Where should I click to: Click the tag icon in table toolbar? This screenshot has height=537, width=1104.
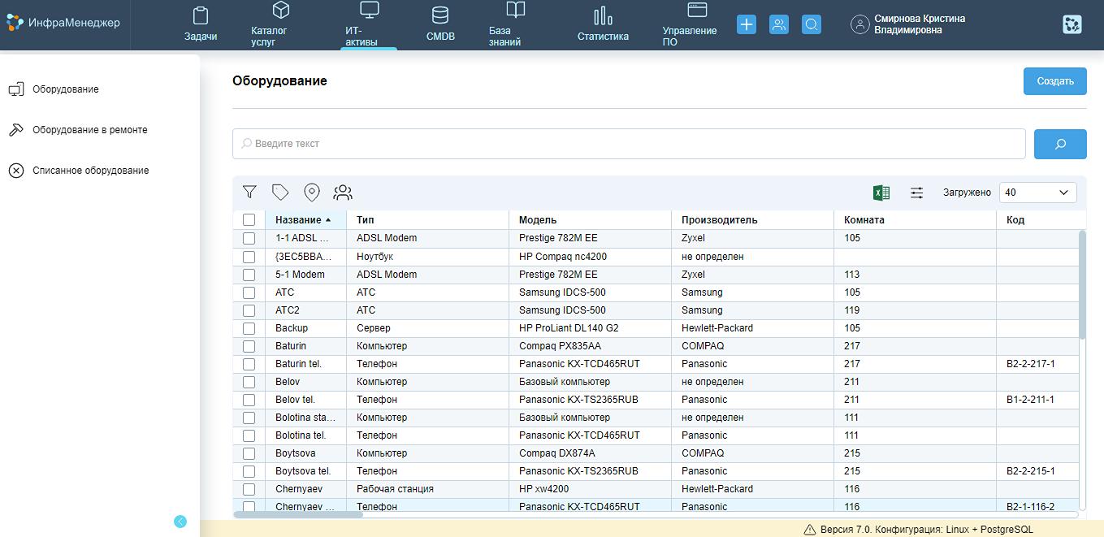[x=280, y=193]
